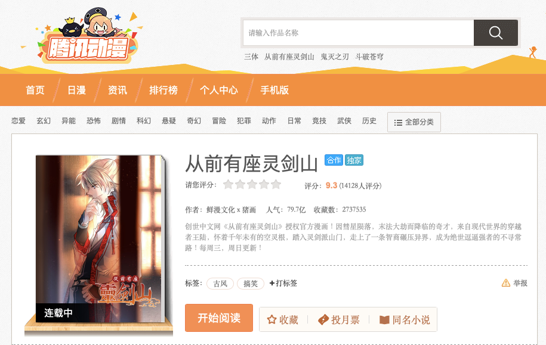This screenshot has height=345, width=546.
Task: Click the star icon to collect comic
Action: [272, 319]
